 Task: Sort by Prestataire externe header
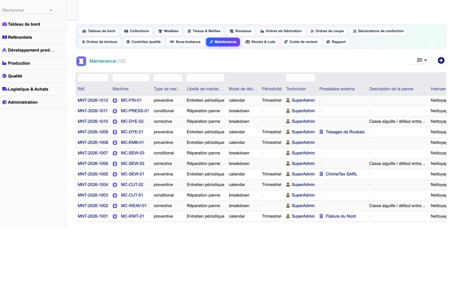pos(337,89)
